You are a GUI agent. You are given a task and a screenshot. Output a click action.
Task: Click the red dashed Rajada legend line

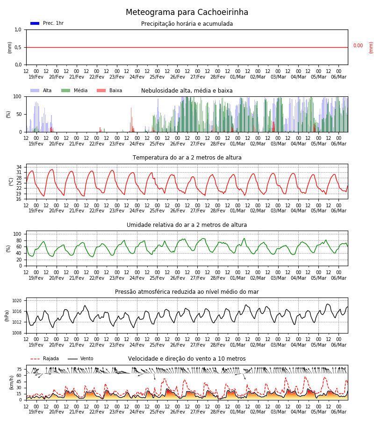point(35,359)
